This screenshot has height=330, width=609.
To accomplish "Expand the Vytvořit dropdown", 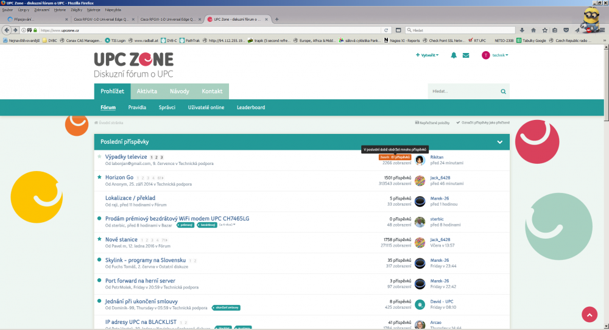I will pyautogui.click(x=428, y=55).
